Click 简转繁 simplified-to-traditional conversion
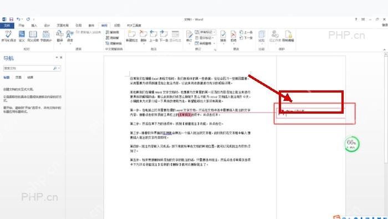Image resolution: width=388 pixels, height=219 pixels. point(113,38)
